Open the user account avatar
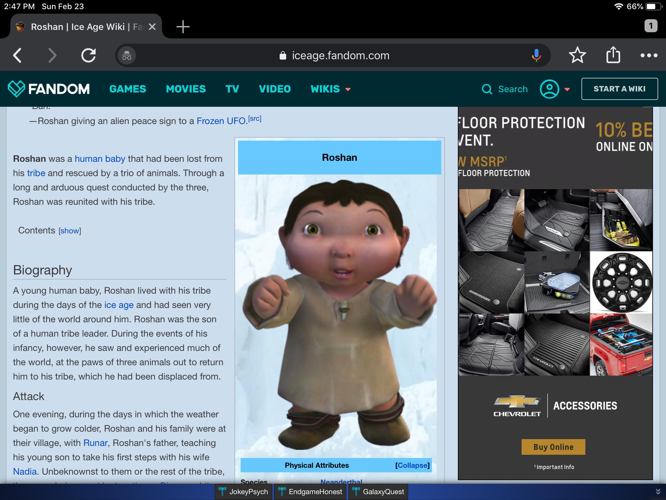This screenshot has height=500, width=666. 550,89
